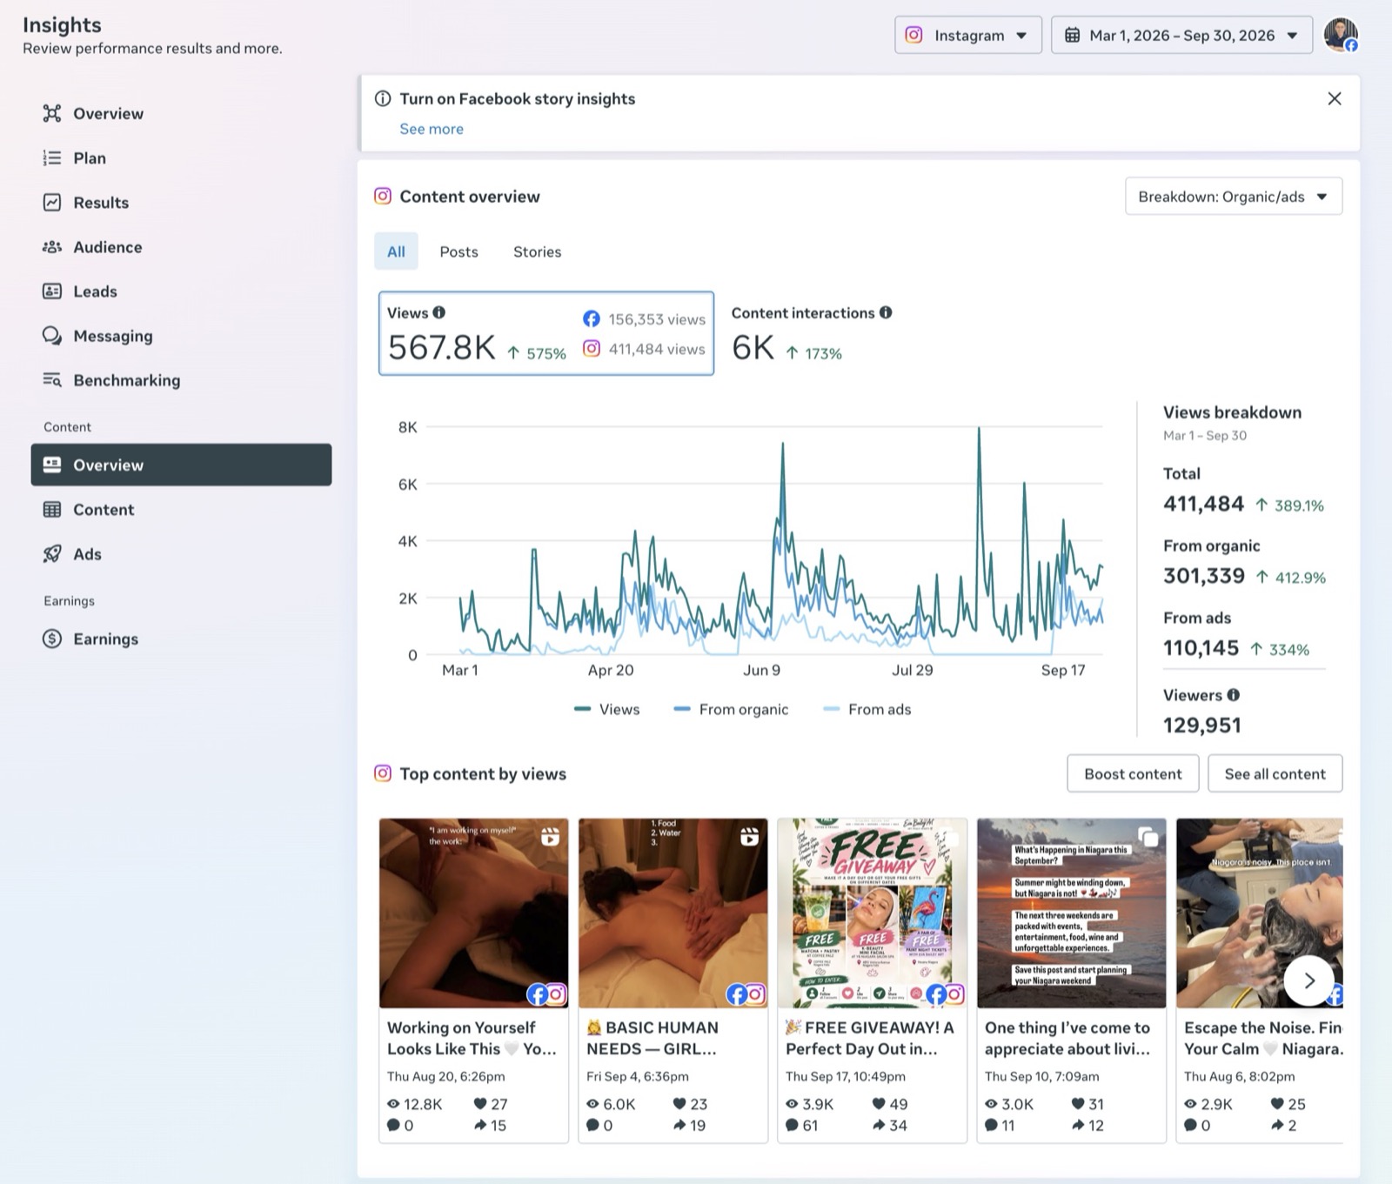Screen dimensions: 1392x1184
Task: Click the Insights page heading
Action: [x=62, y=24]
